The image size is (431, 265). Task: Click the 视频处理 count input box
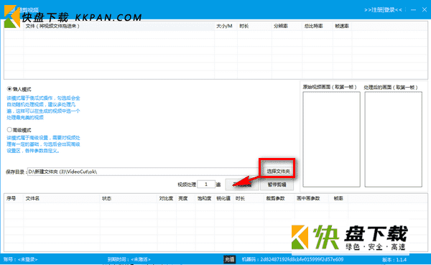[x=206, y=184]
